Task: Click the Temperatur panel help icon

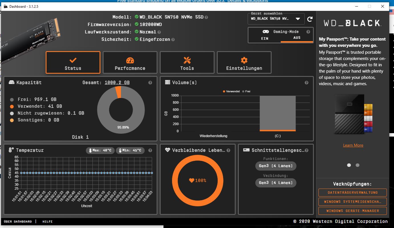Action: click(x=150, y=150)
